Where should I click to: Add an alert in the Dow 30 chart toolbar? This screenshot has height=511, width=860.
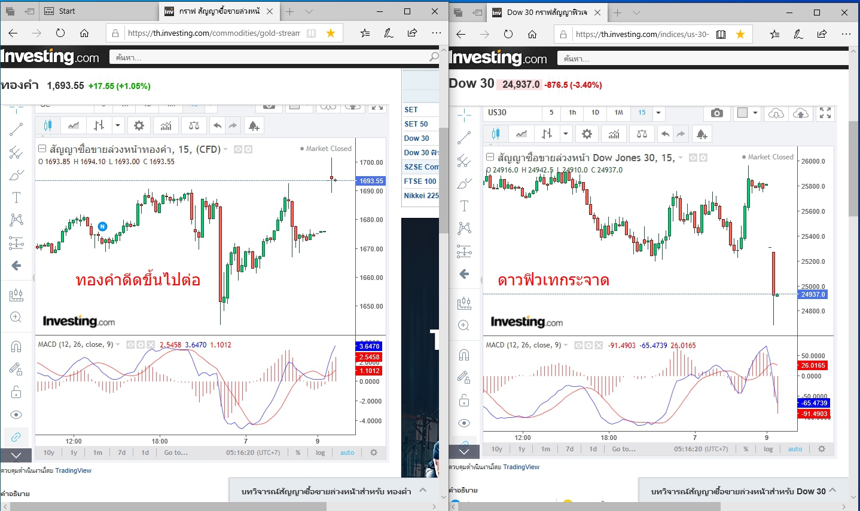pos(702,134)
